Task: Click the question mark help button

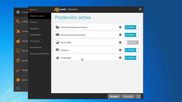Action: click(138, 96)
